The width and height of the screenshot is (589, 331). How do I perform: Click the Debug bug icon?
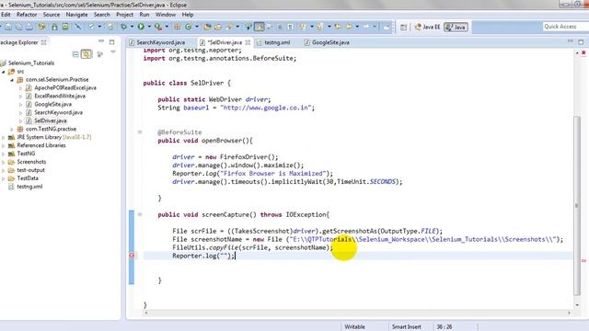tap(123, 27)
